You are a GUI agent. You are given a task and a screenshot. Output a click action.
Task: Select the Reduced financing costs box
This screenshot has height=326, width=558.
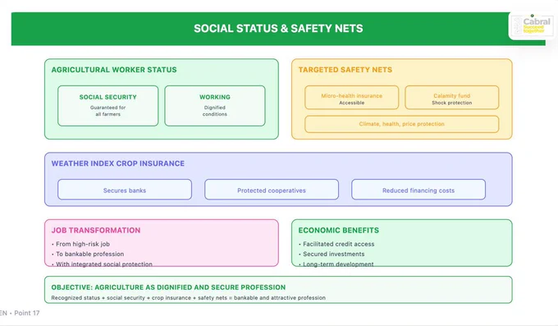coord(418,190)
